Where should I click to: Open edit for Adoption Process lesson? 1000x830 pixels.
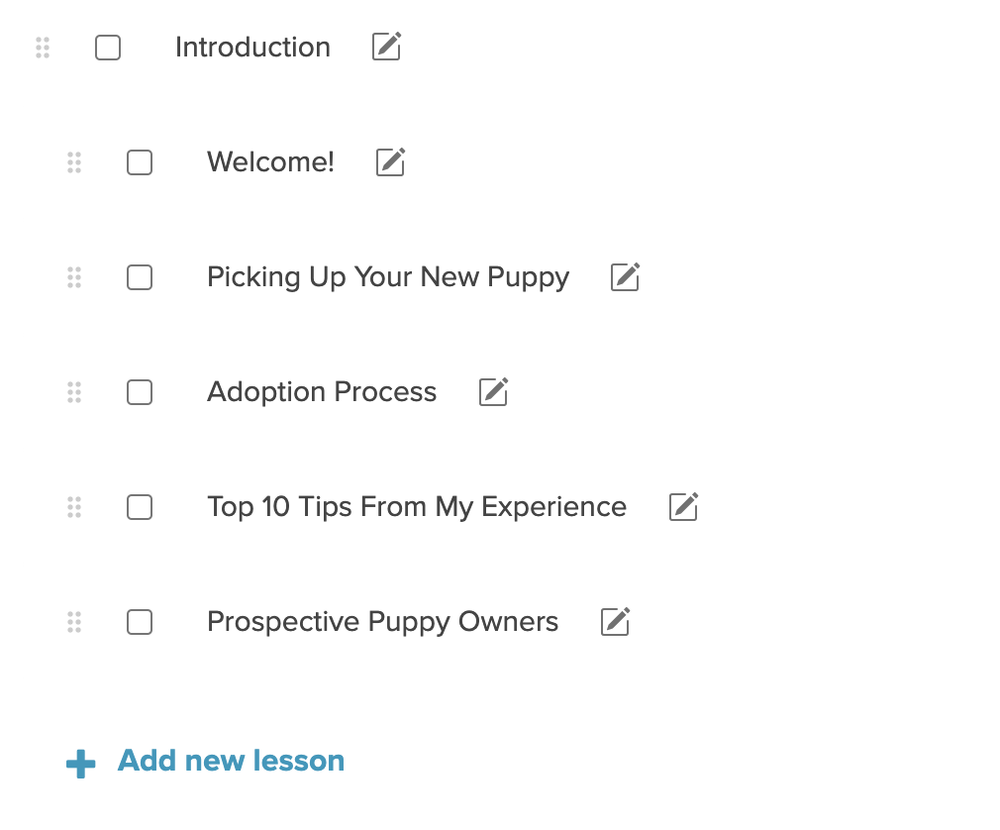[494, 391]
